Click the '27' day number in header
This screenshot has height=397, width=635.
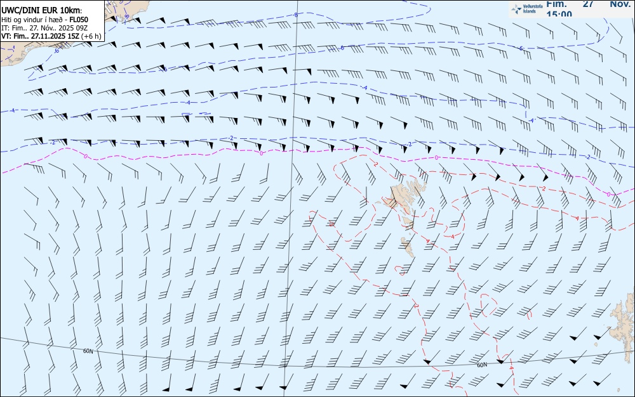click(589, 4)
